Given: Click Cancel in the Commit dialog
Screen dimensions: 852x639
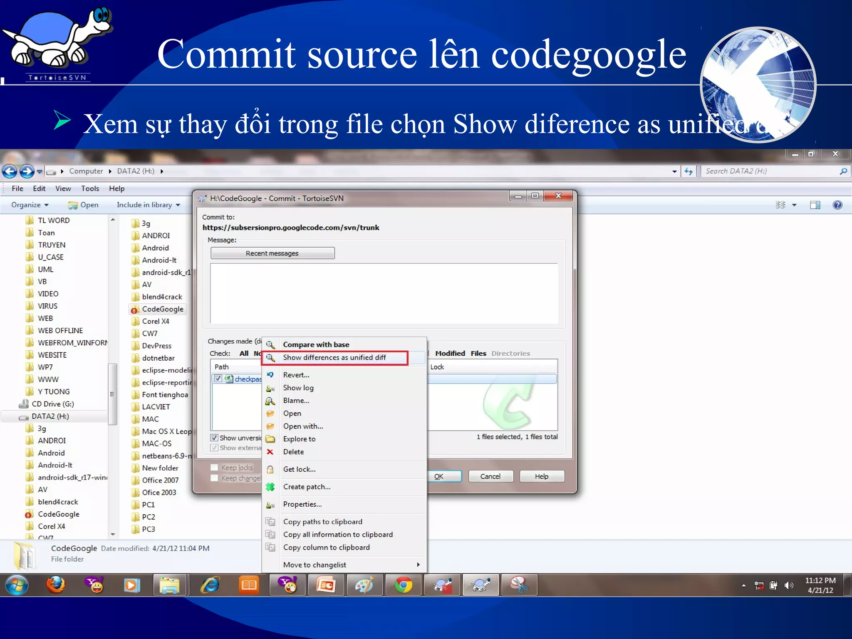Looking at the screenshot, I should (490, 476).
